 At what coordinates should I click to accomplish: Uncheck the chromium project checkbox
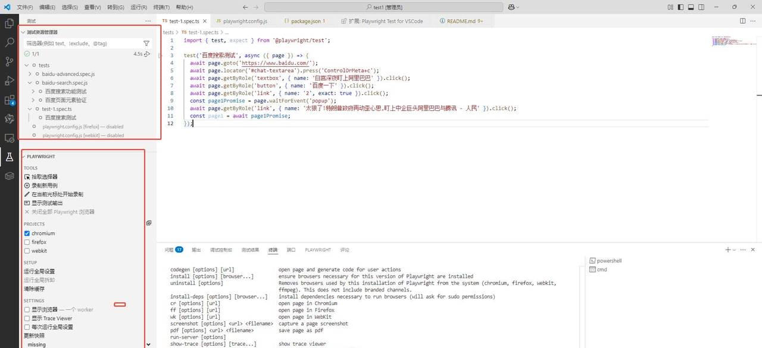pyautogui.click(x=27, y=234)
